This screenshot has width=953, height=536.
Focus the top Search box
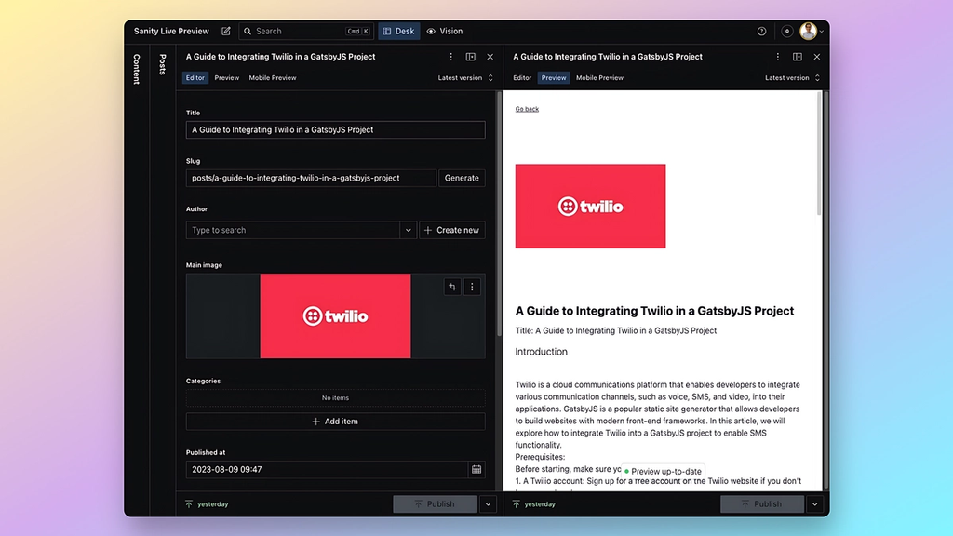click(306, 31)
